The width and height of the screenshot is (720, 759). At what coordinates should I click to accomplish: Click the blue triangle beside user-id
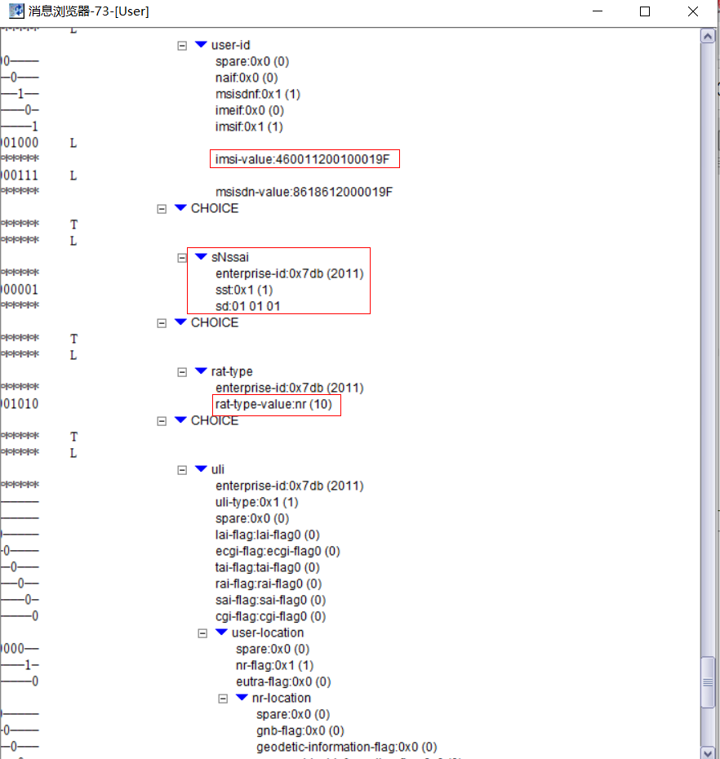pos(201,45)
